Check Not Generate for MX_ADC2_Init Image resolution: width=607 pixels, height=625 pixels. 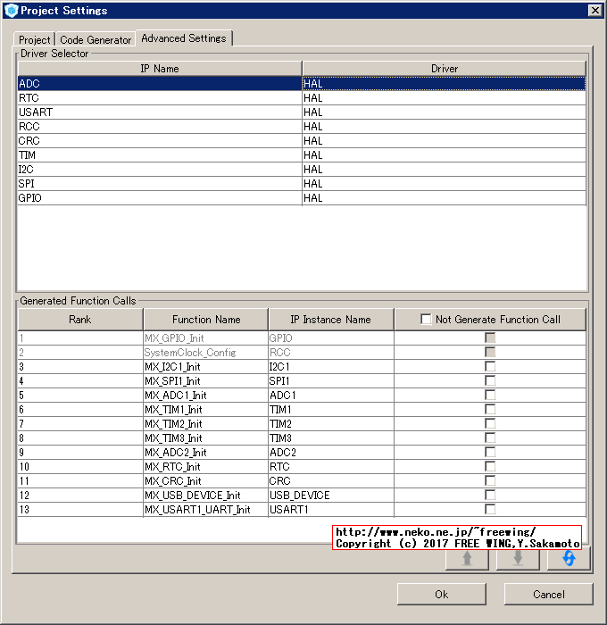click(x=490, y=452)
